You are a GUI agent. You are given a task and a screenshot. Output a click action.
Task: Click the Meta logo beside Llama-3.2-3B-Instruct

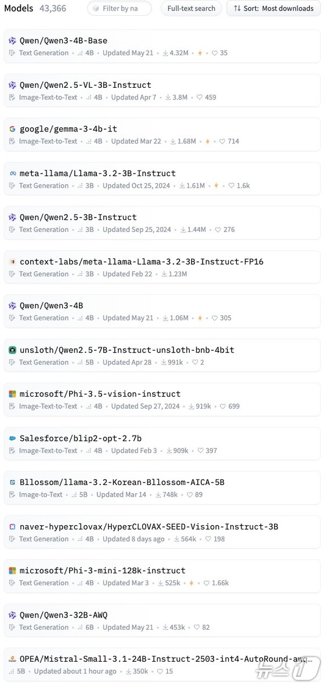pos(12,173)
